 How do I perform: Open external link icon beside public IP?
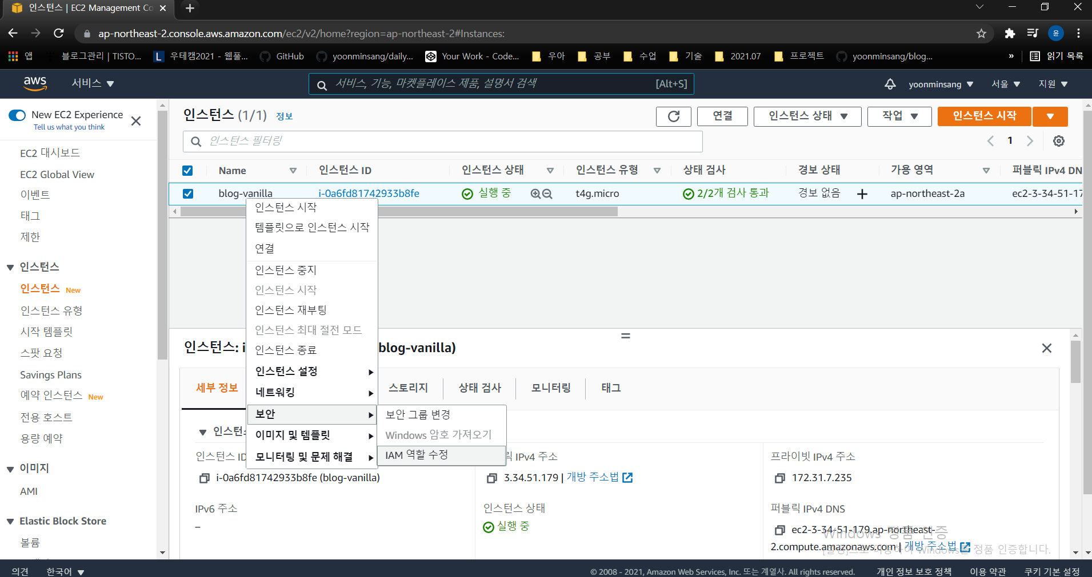[627, 478]
